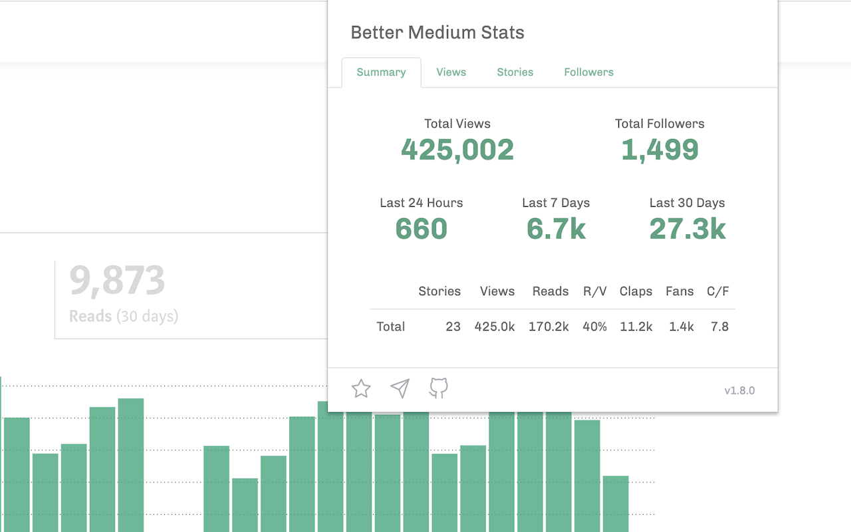Click the Reads (30 days) label
The height and width of the screenshot is (532, 851).
(124, 316)
